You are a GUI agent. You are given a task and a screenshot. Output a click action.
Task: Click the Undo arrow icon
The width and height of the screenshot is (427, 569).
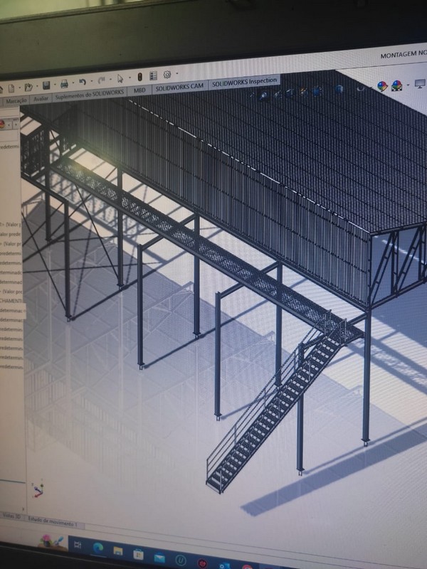coord(83,82)
